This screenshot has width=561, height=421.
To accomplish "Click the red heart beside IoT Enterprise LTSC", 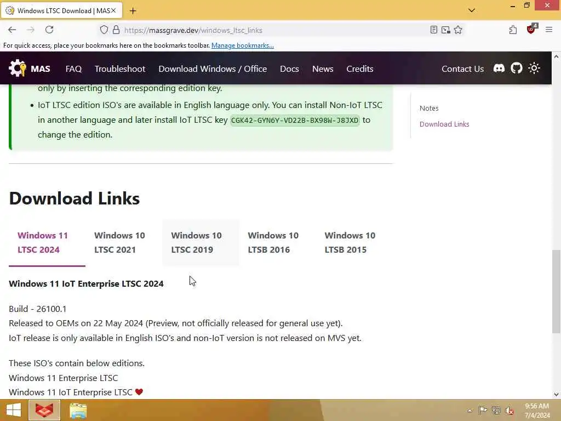I will pos(139,392).
